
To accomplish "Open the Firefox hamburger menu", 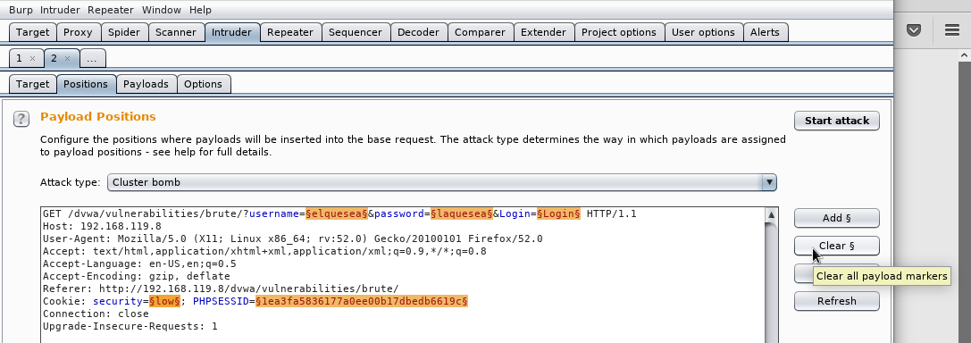I will coord(952,29).
